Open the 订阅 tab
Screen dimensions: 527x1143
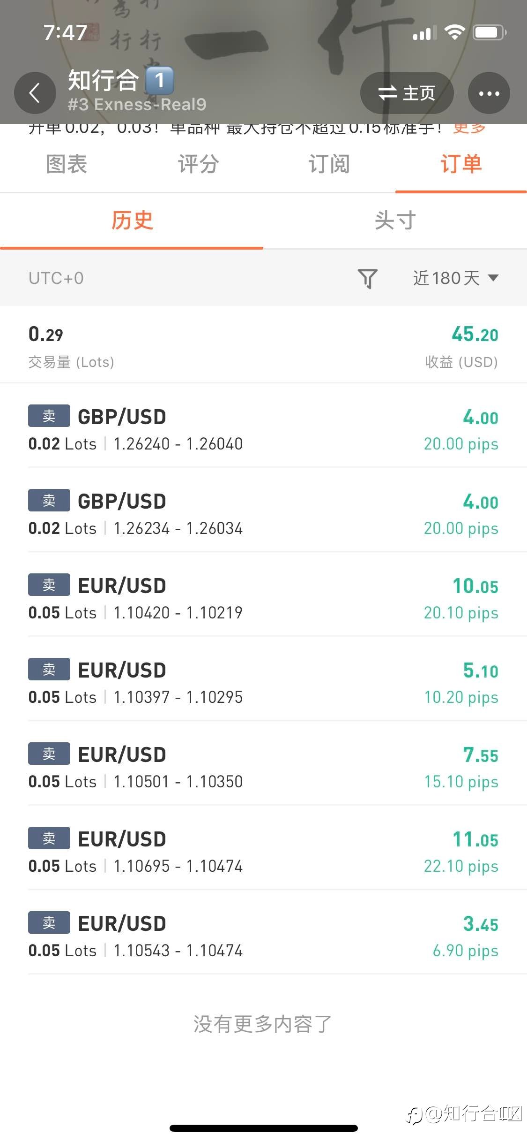point(329,164)
